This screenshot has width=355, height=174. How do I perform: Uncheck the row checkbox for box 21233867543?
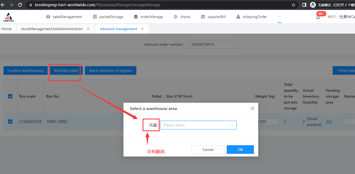(x=10, y=122)
